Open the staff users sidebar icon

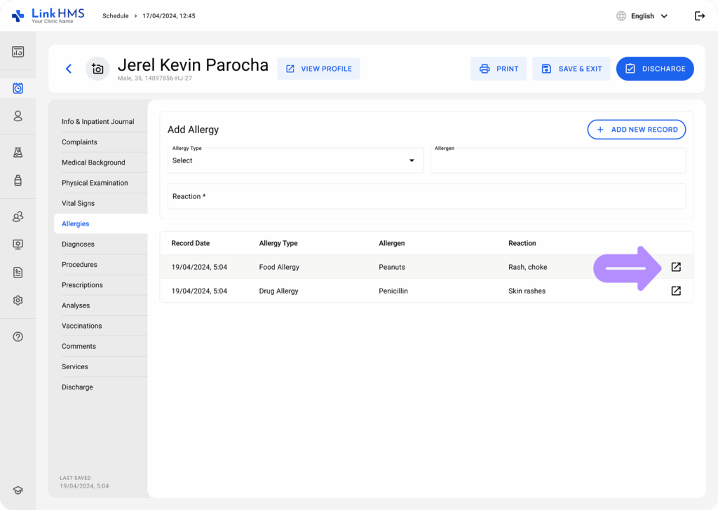pyautogui.click(x=18, y=216)
